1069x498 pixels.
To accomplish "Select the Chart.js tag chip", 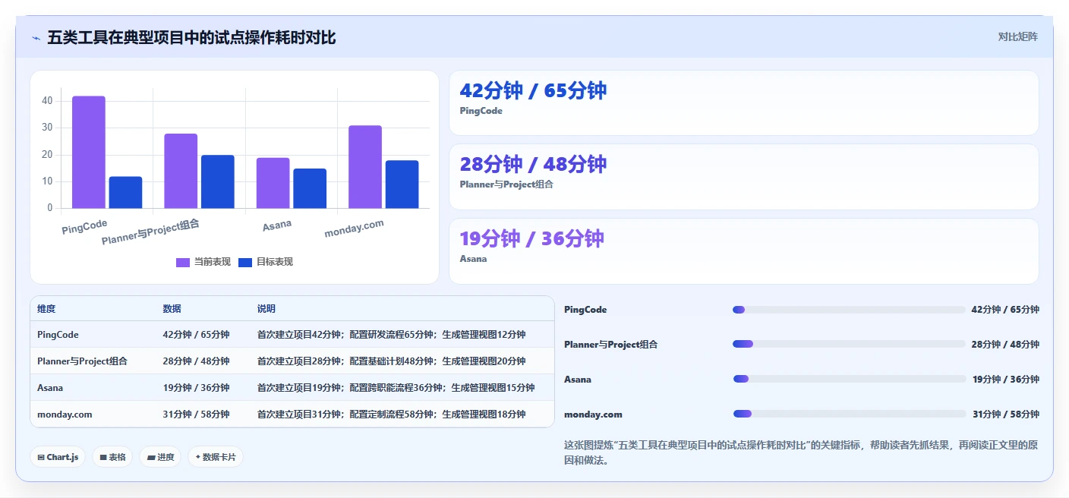I will [x=58, y=457].
